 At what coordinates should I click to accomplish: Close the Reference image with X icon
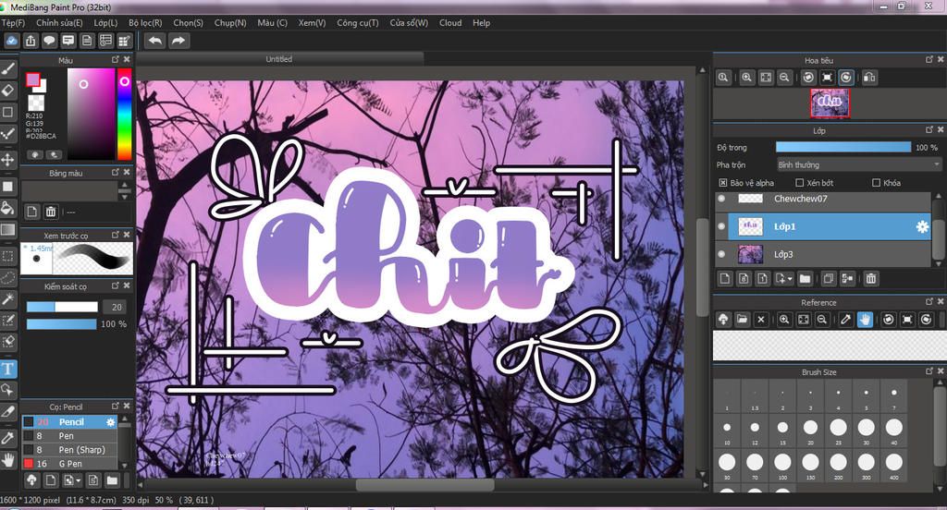[x=761, y=320]
